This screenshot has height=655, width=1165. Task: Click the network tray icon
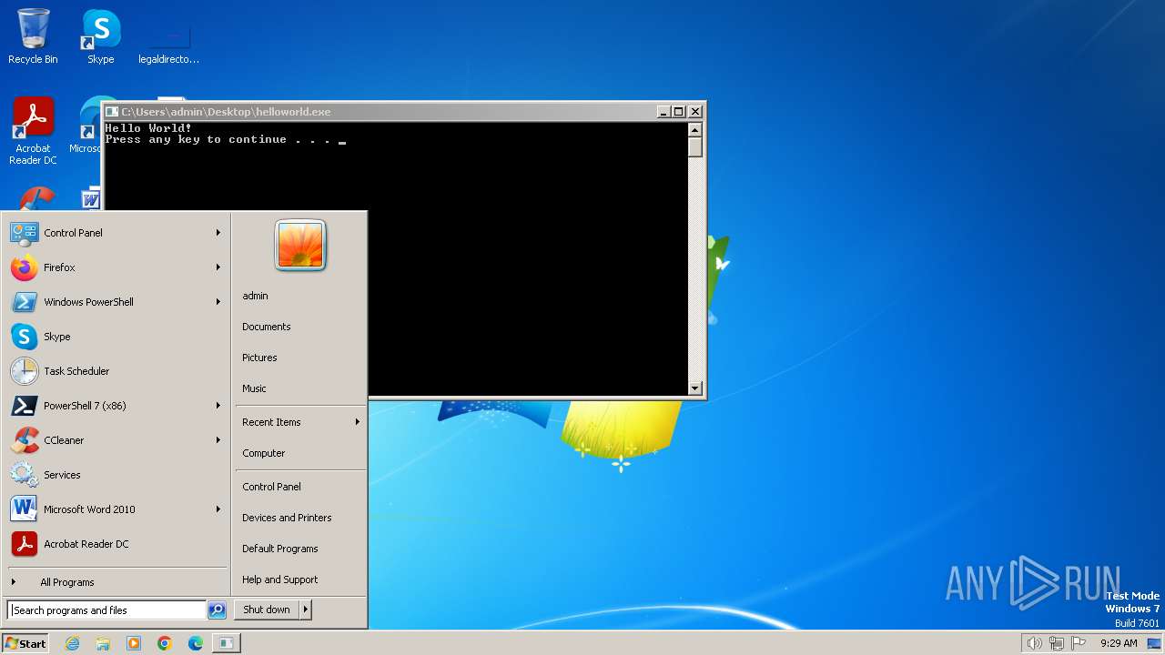(x=1057, y=643)
